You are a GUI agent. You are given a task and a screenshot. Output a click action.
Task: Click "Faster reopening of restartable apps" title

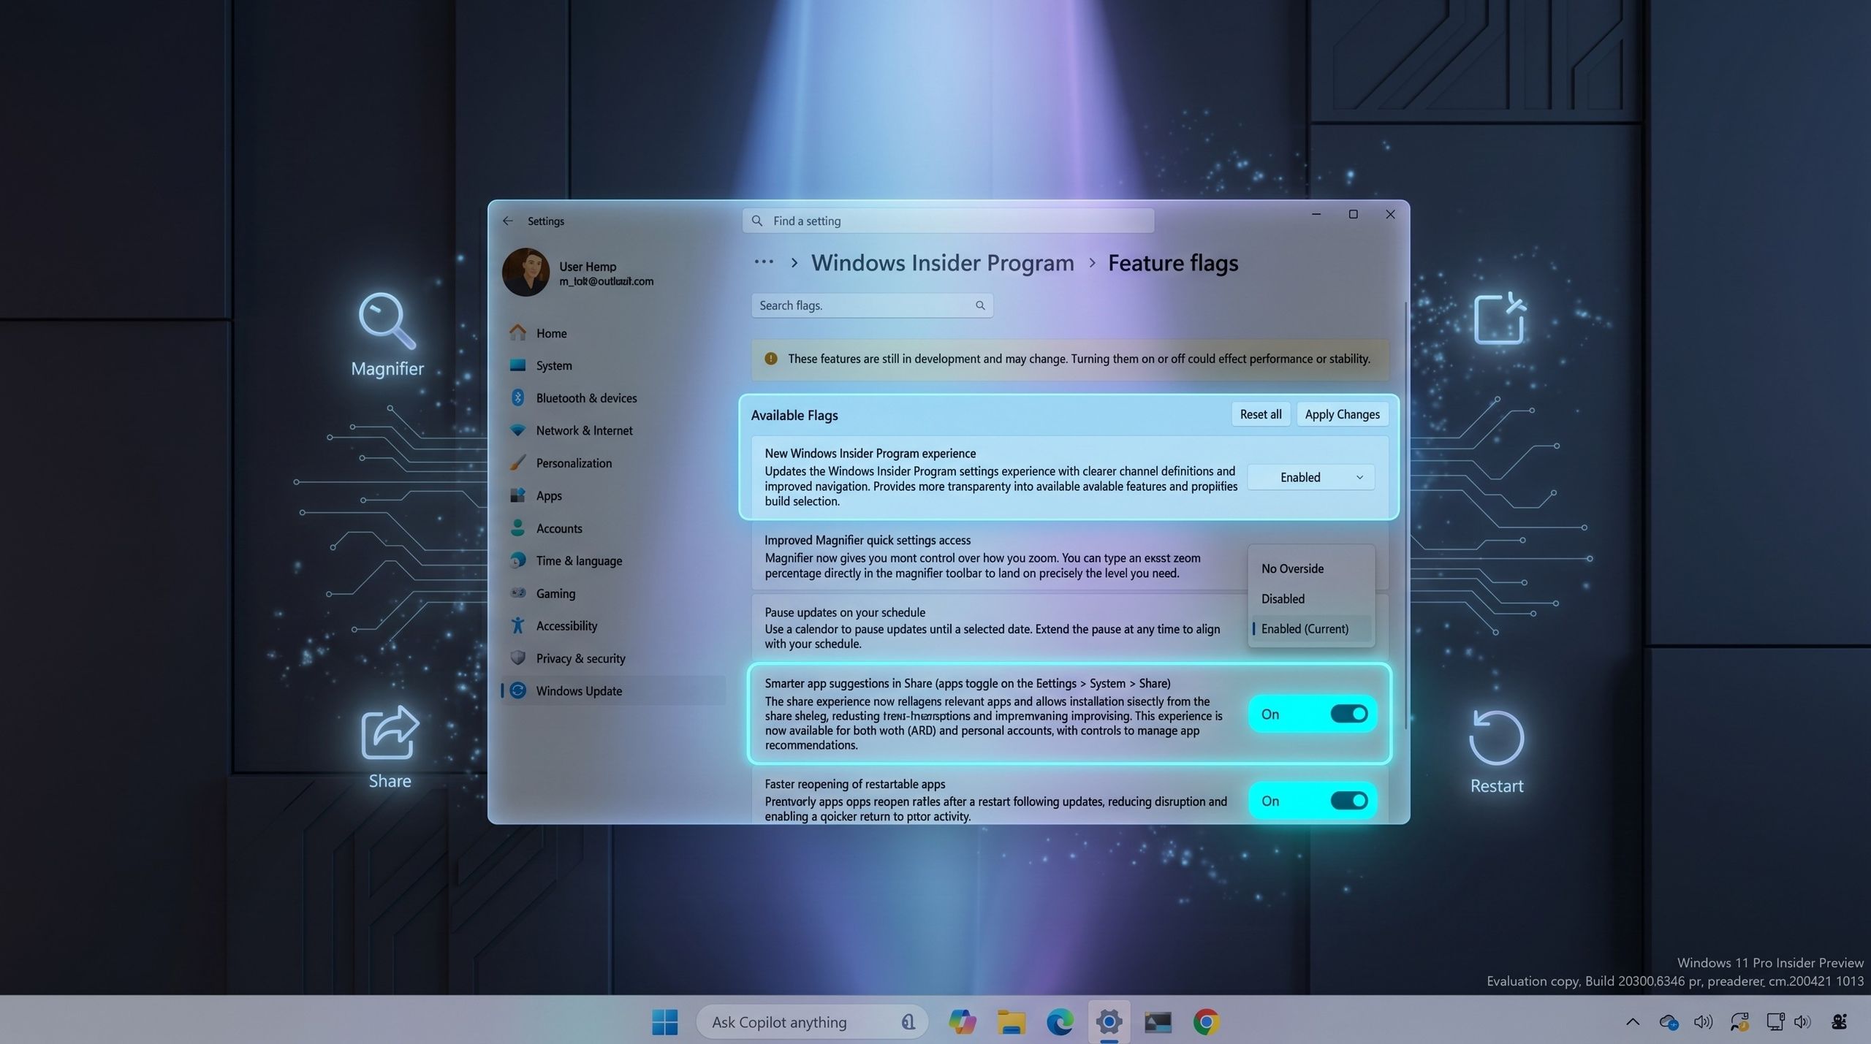[854, 784]
